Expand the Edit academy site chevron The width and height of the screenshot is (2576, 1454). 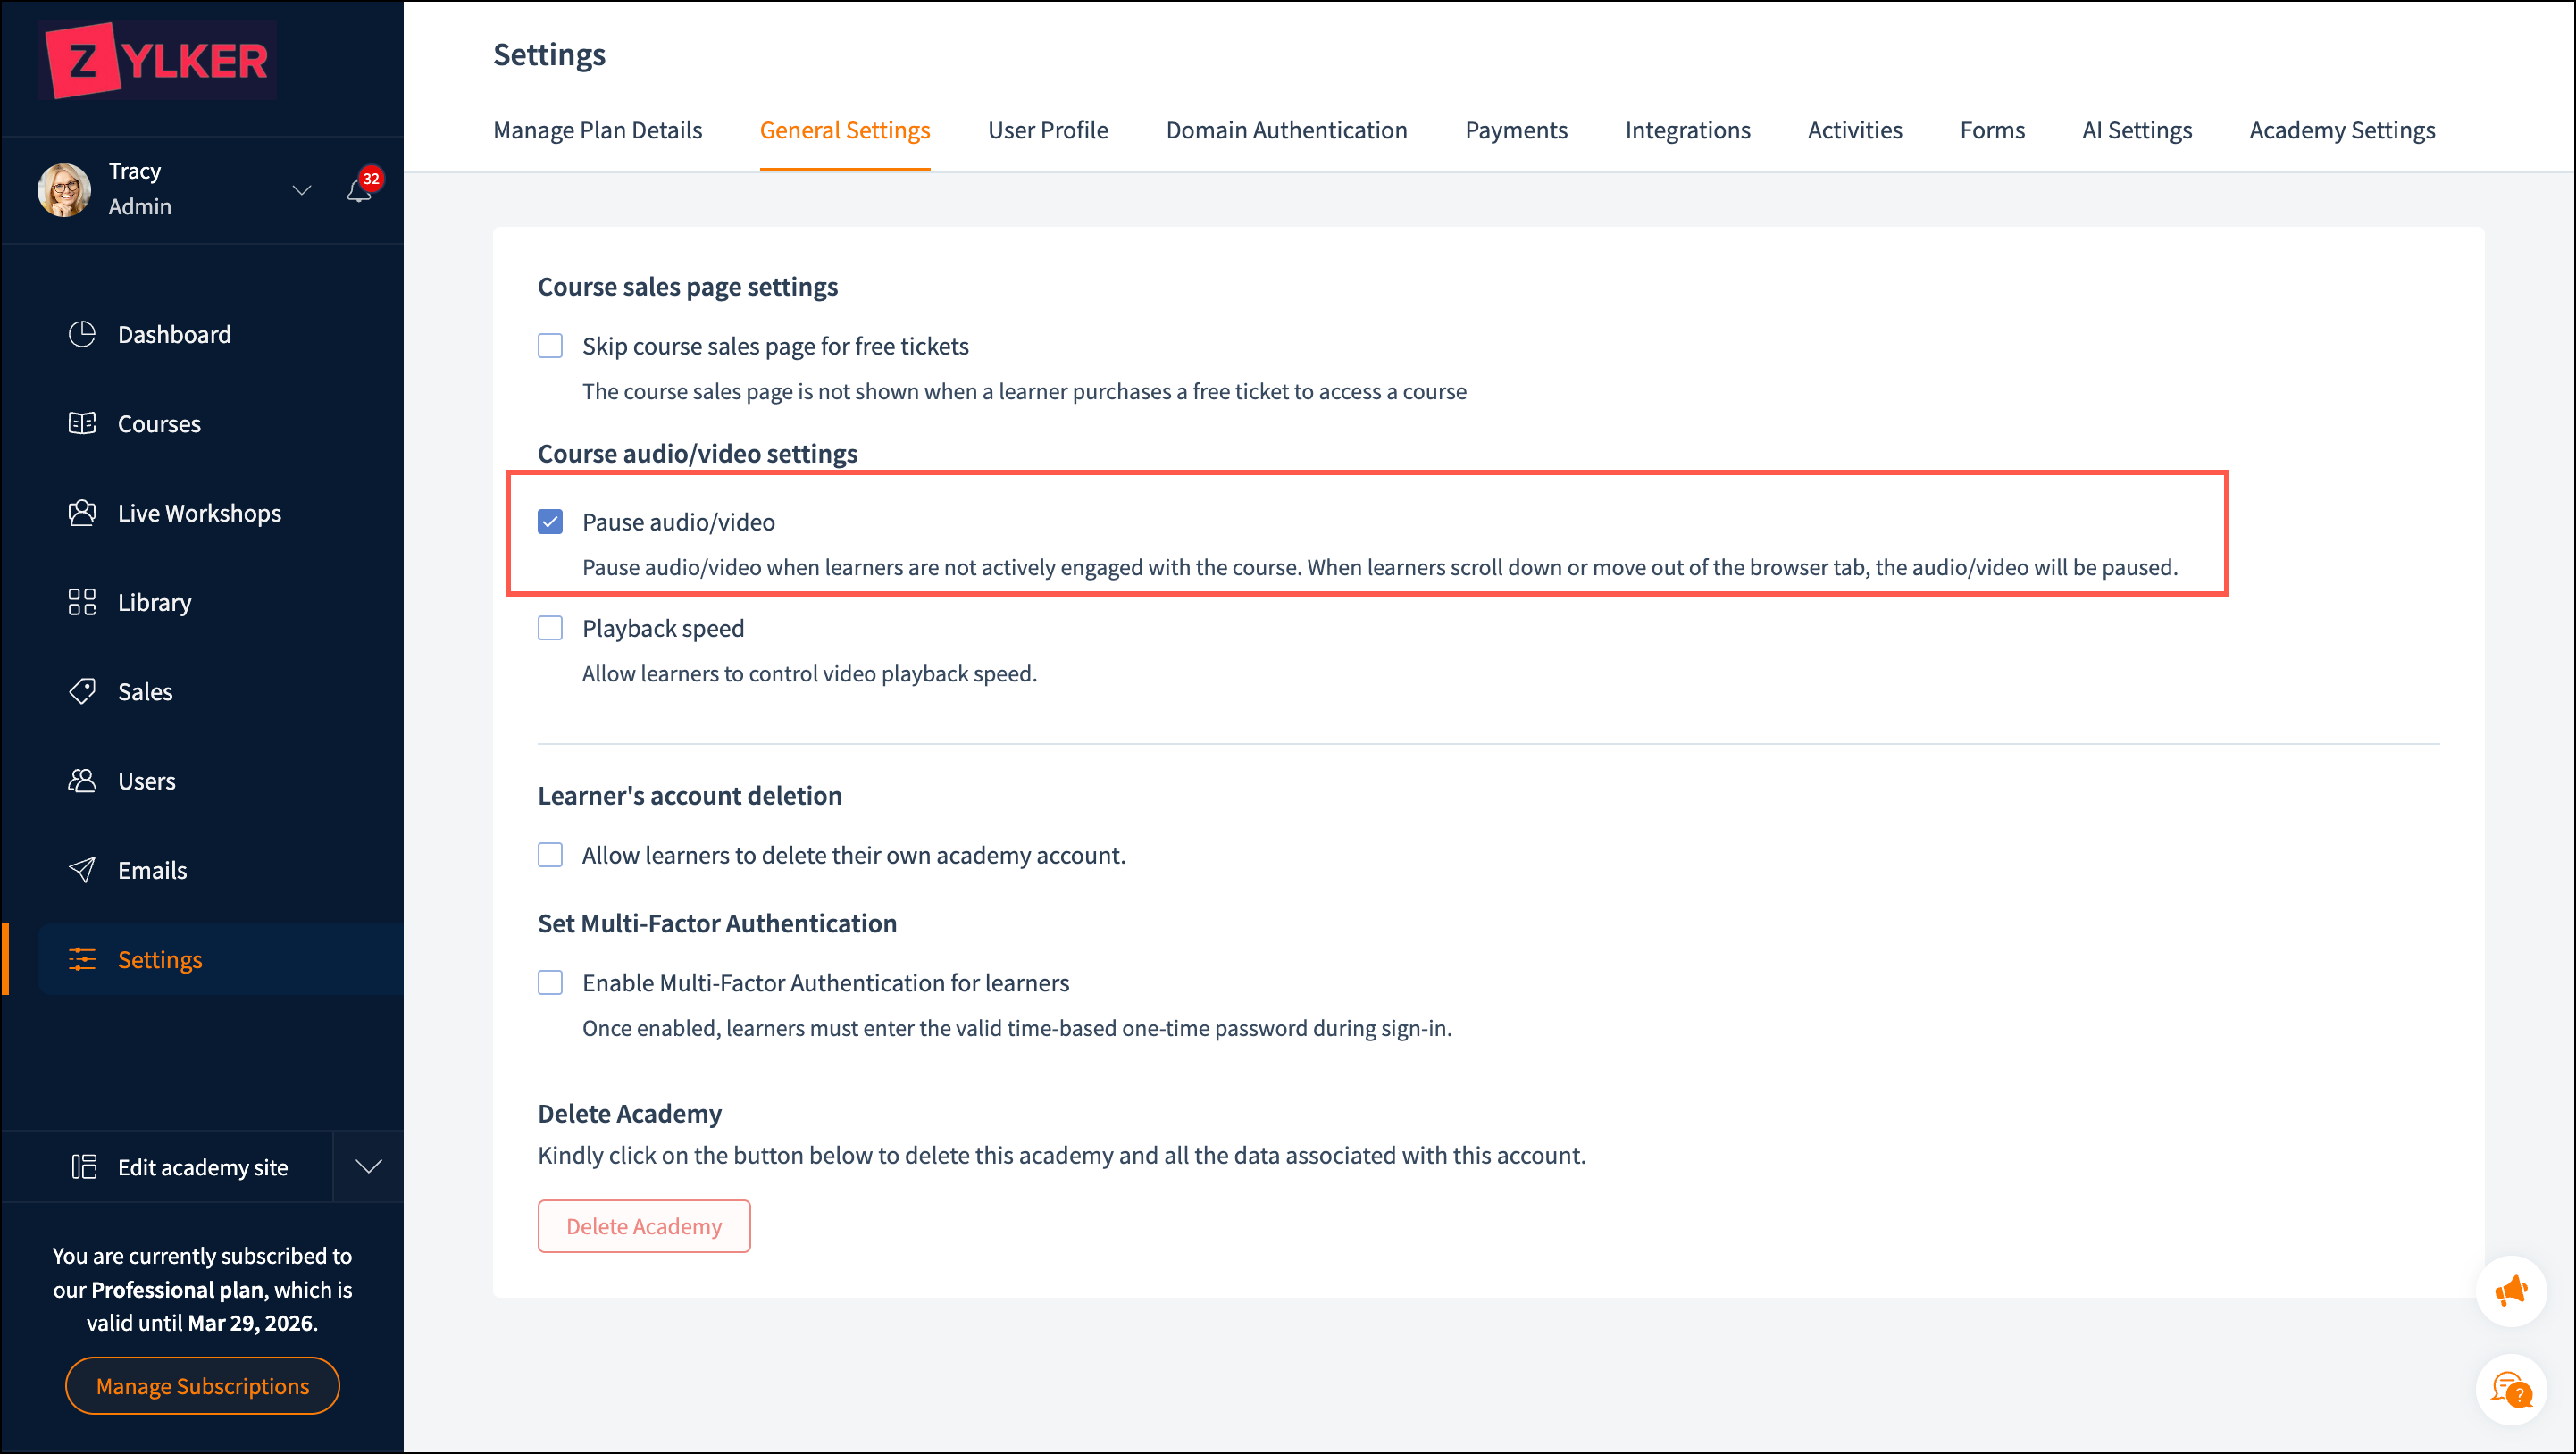pos(369,1167)
